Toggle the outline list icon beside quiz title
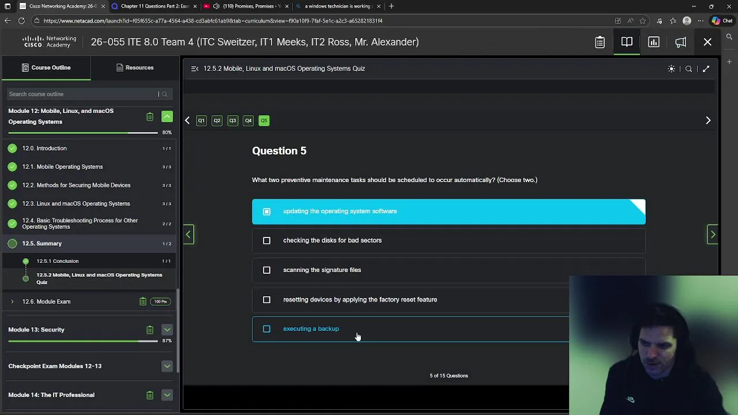Viewport: 738px width, 415px height. (195, 69)
